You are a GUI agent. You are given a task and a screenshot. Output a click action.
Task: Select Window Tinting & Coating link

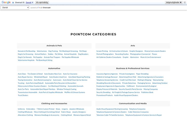pyautogui.click(x=66, y=89)
